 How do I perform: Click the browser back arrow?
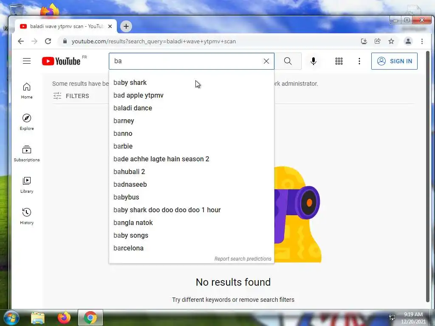21,41
